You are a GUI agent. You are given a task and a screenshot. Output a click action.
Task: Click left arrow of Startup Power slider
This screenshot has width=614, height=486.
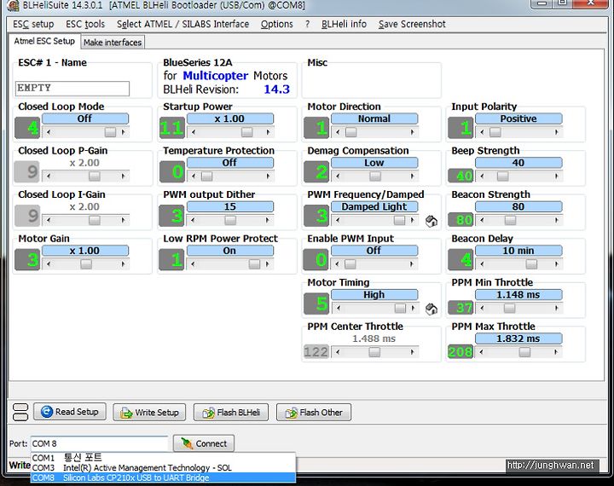click(x=193, y=132)
